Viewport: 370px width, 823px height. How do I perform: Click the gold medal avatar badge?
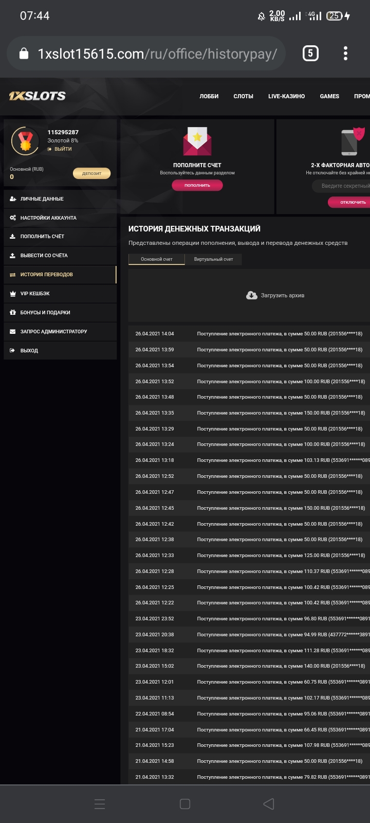25,141
